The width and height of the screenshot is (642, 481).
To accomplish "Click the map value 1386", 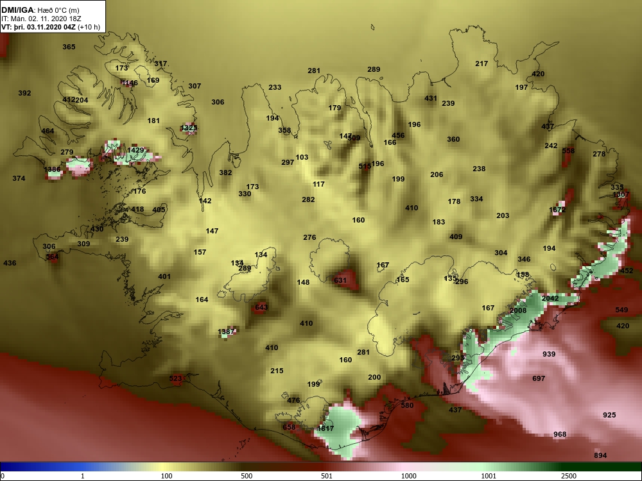I will tap(52, 170).
